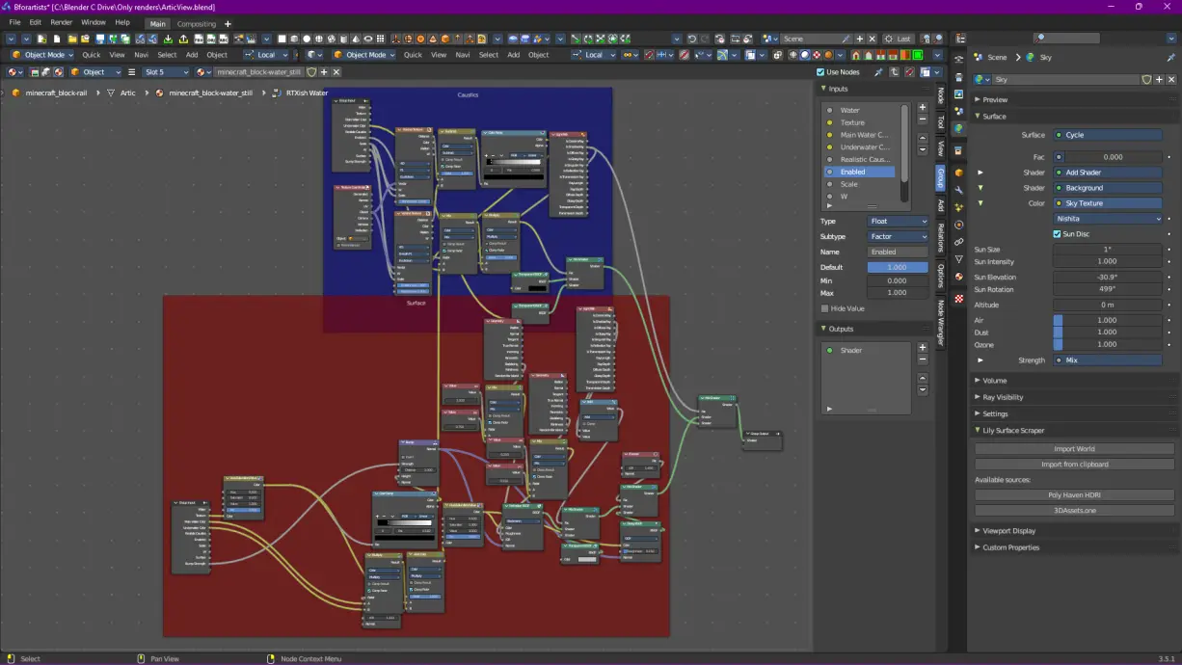Image resolution: width=1182 pixels, height=665 pixels.
Task: Click the Import World button
Action: point(1073,448)
